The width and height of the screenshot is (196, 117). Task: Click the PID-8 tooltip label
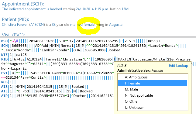coord(122,66)
